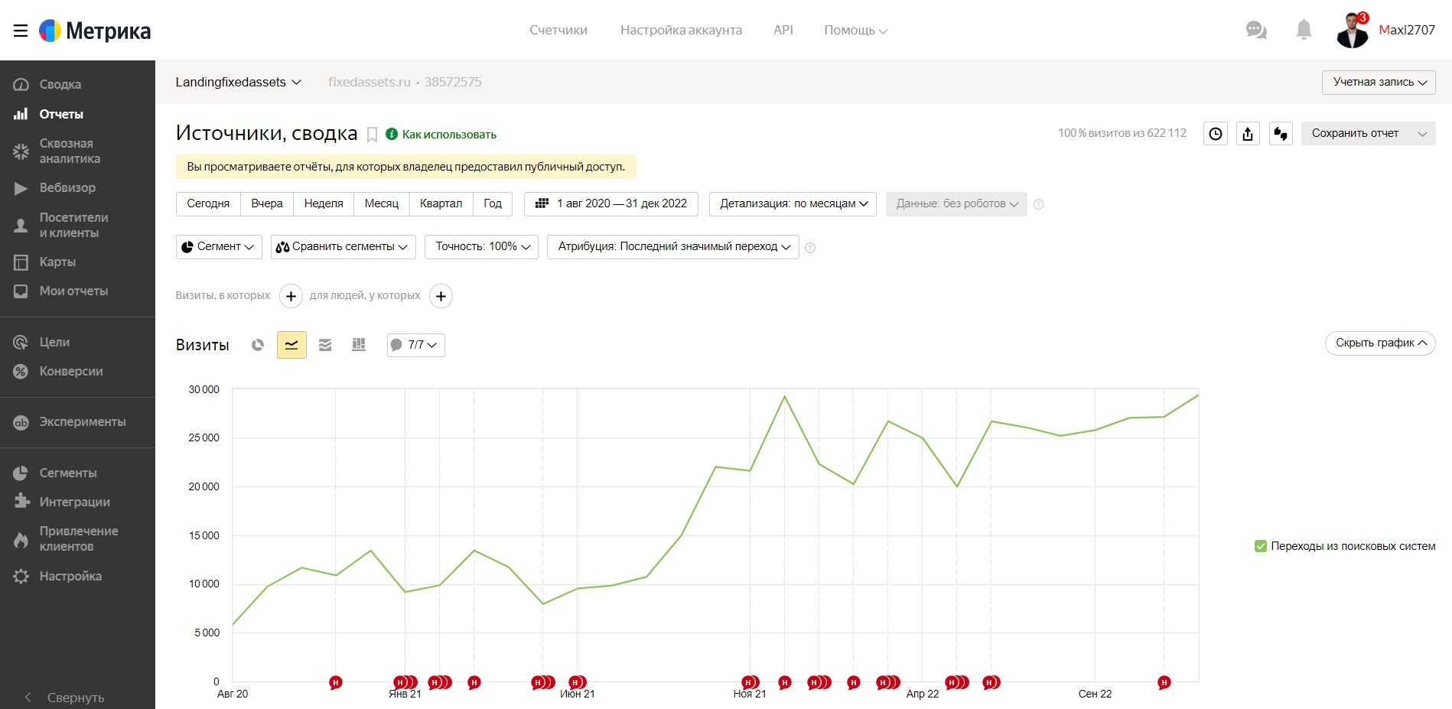The image size is (1452, 709).
Task: Toggle Переходы из поисковых систем checkbox
Action: 1260,546
